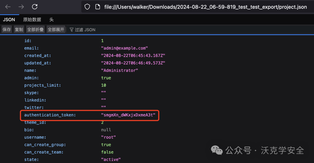Select the username key
The width and height of the screenshot is (314, 163).
click(x=35, y=137)
